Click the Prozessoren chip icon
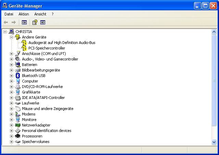Screen dimensions: 219x155 click(18, 136)
